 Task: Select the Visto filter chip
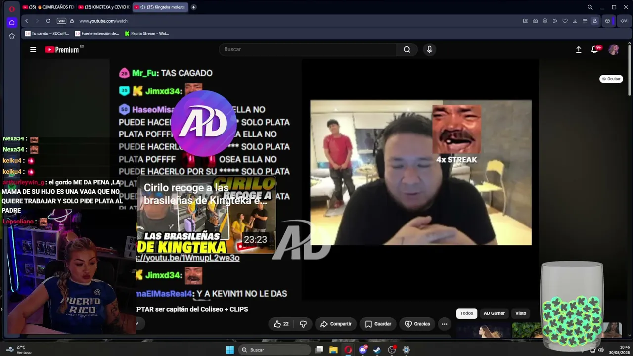[521, 313]
